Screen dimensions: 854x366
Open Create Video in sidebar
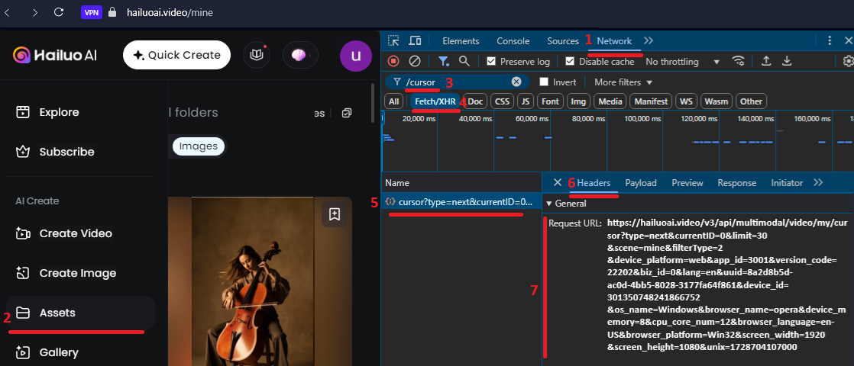[x=76, y=233]
